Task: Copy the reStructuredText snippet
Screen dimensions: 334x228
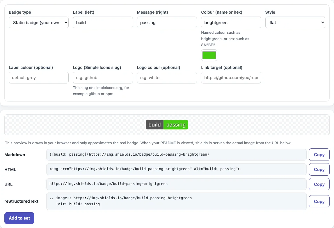Action: [319, 201]
